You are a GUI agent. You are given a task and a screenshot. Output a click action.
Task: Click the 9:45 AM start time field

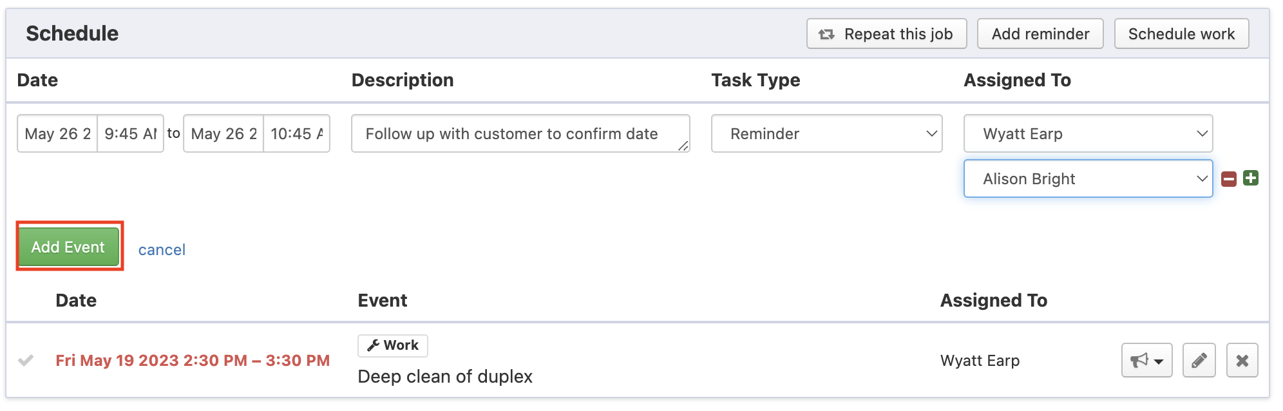[x=131, y=133]
